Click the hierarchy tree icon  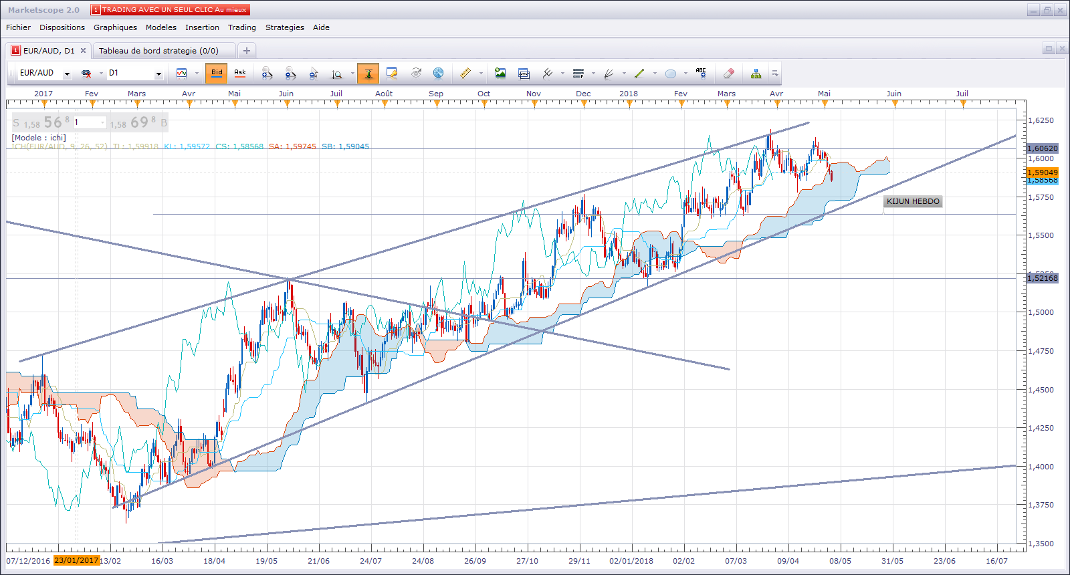coord(756,74)
